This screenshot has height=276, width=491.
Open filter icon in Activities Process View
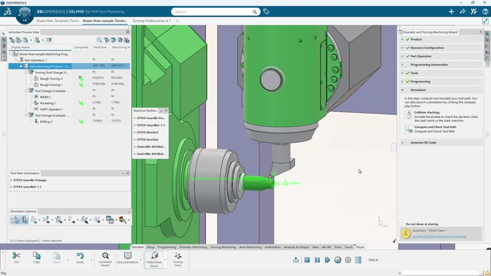106,40
